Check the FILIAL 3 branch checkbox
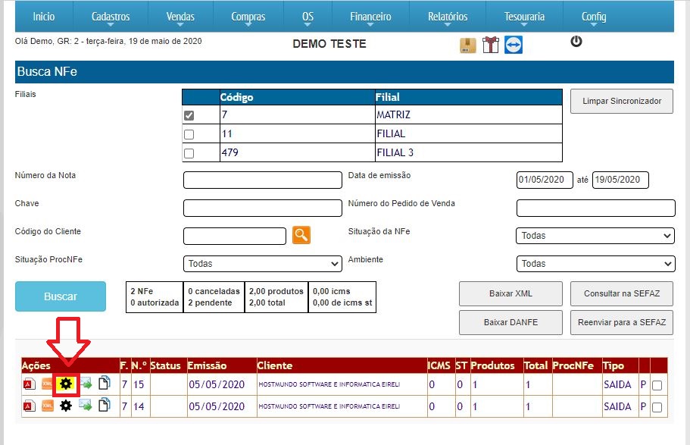Screen dimensions: 690x445 [x=189, y=153]
